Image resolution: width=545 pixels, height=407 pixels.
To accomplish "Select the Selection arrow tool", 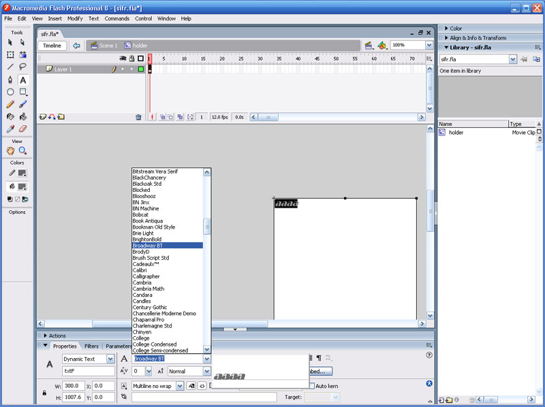I will pyautogui.click(x=10, y=42).
